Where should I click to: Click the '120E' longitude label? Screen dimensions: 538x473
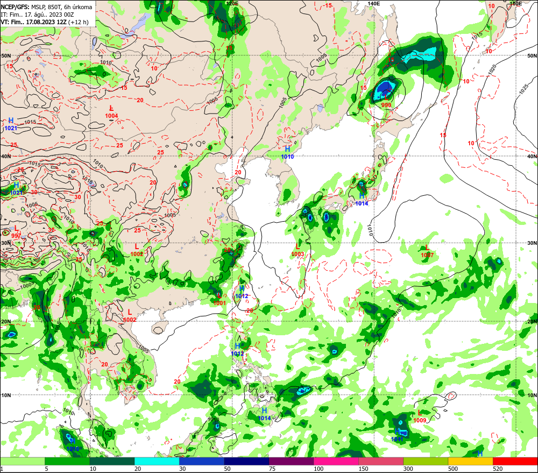[x=232, y=3]
